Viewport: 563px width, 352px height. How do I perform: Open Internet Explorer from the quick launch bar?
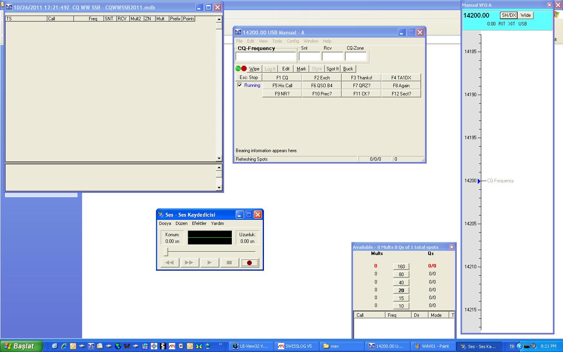[x=64, y=346]
